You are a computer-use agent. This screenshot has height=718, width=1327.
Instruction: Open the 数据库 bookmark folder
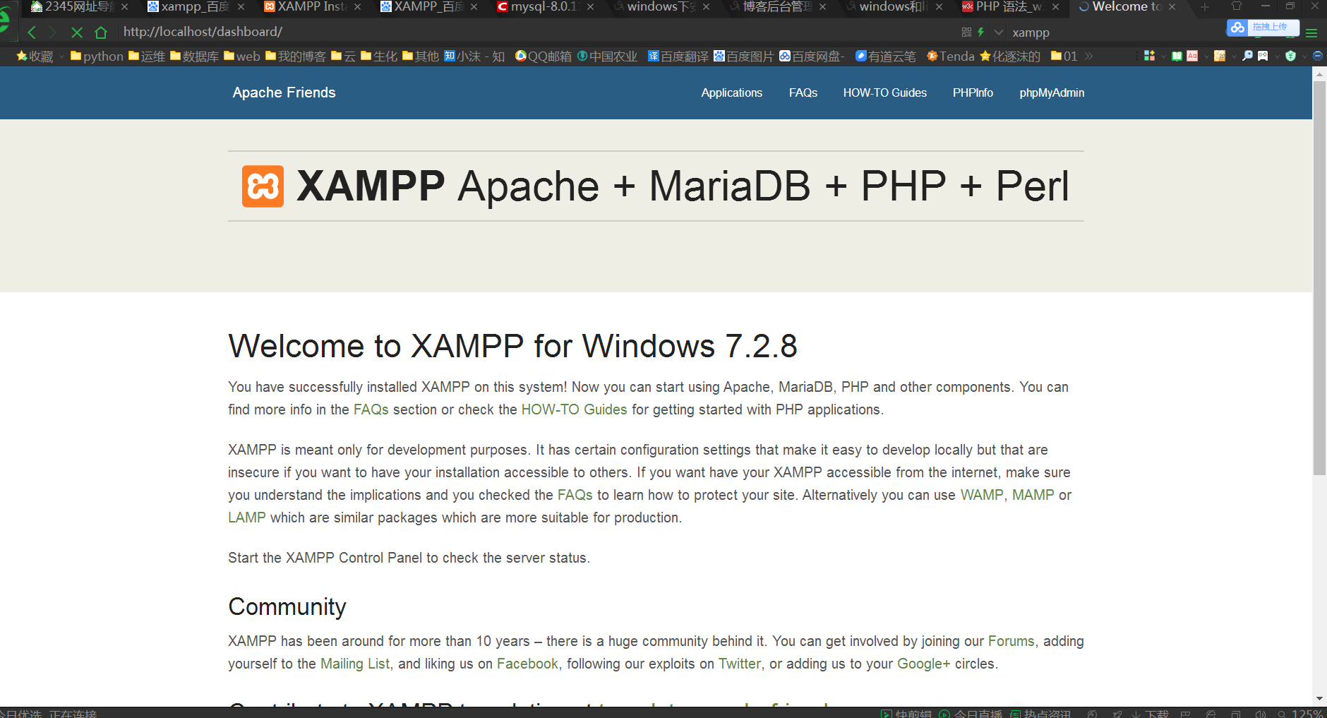click(x=195, y=56)
